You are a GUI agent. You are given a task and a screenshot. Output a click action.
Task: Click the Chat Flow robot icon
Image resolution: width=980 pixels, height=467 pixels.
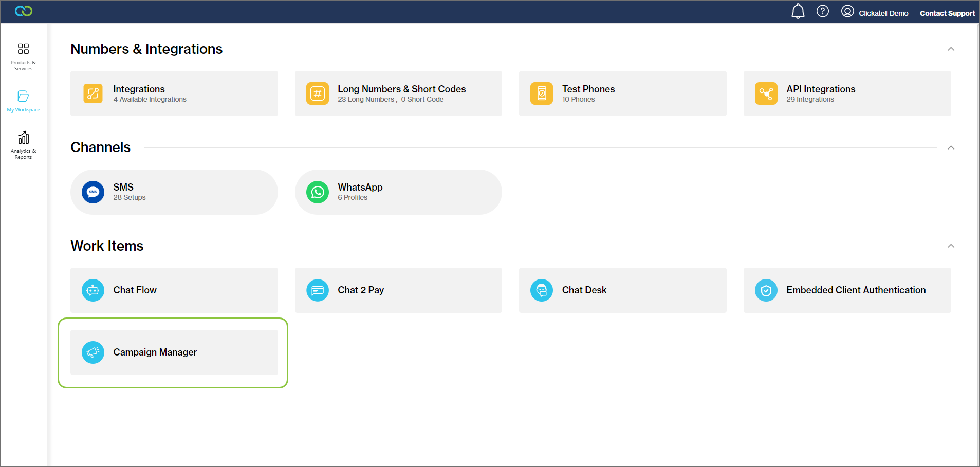(x=93, y=290)
